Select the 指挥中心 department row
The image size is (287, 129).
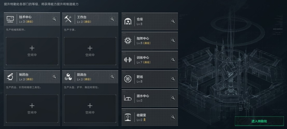click(x=150, y=41)
